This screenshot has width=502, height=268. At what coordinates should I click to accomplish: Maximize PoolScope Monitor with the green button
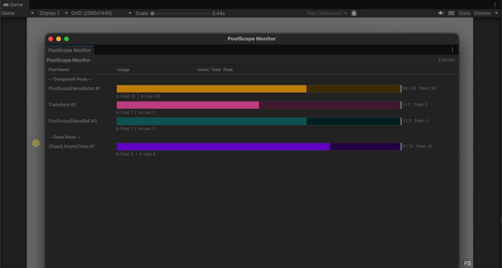tap(67, 39)
